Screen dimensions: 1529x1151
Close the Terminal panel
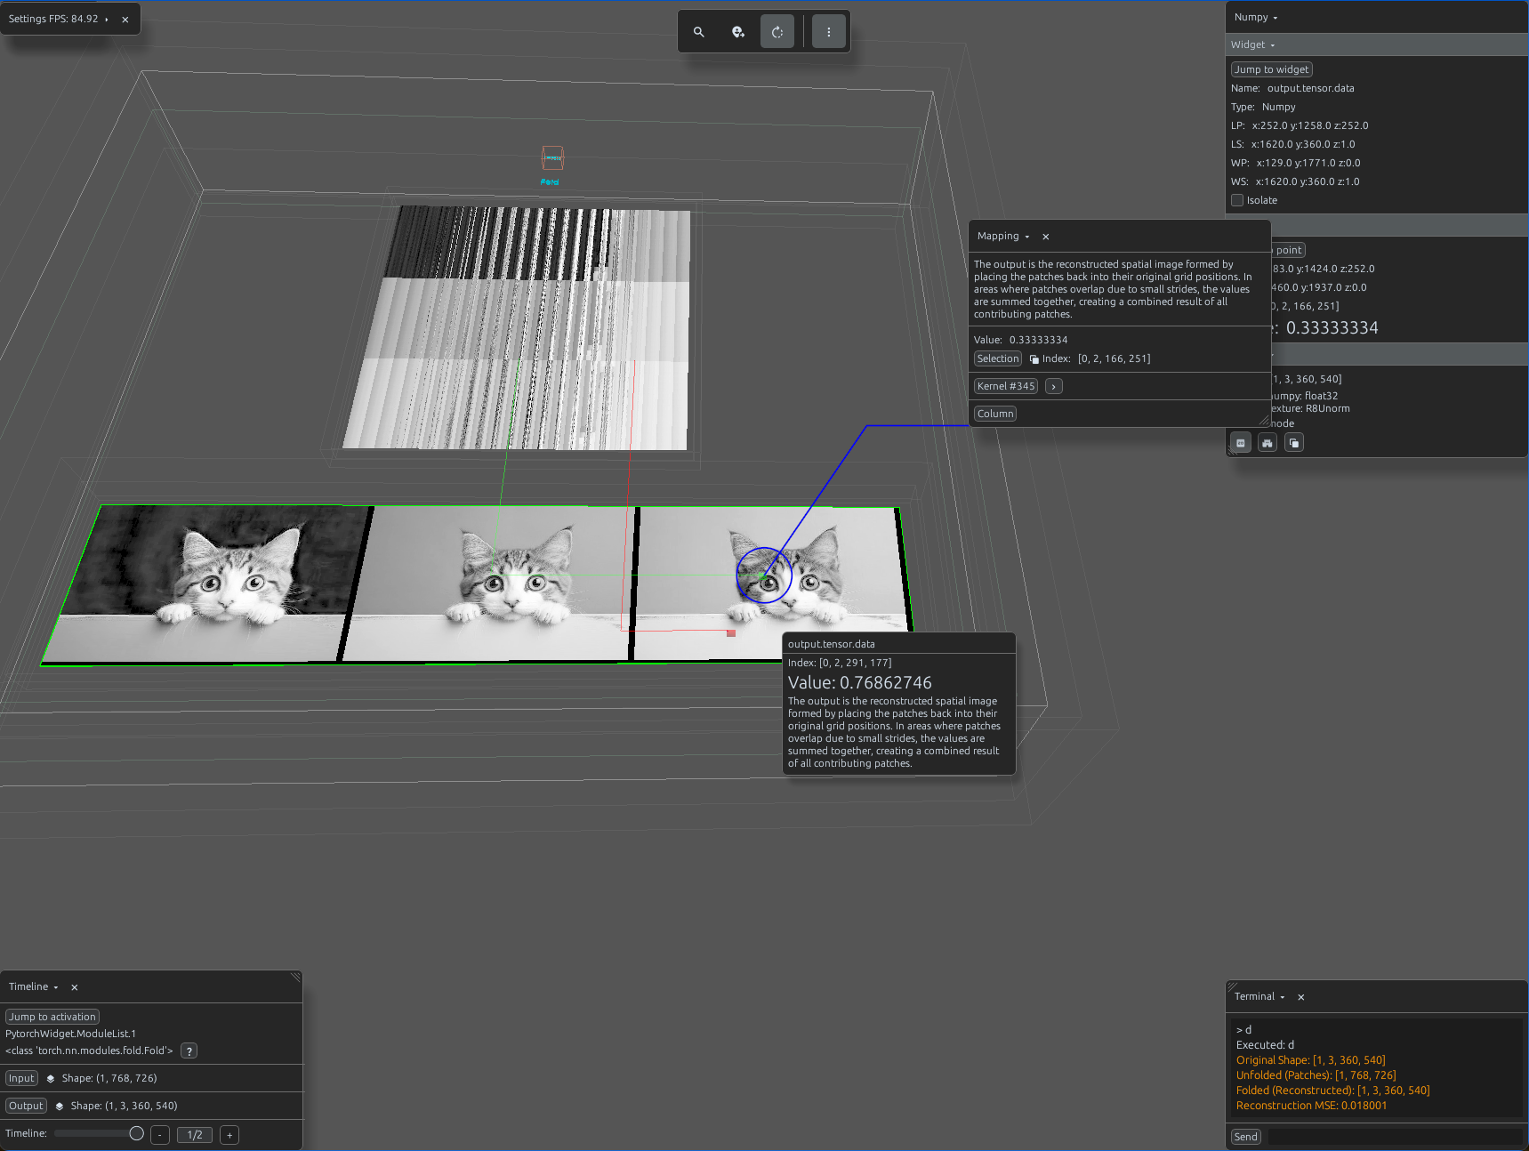point(1301,997)
